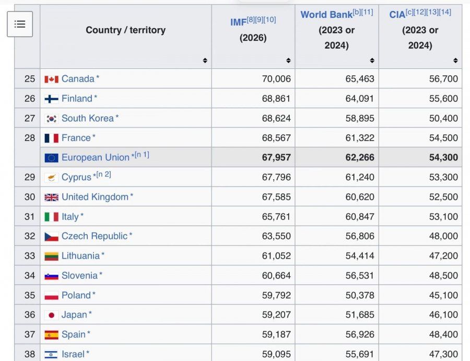Click the South Korea flag icon
Screen dimensions: 470x361
point(51,119)
